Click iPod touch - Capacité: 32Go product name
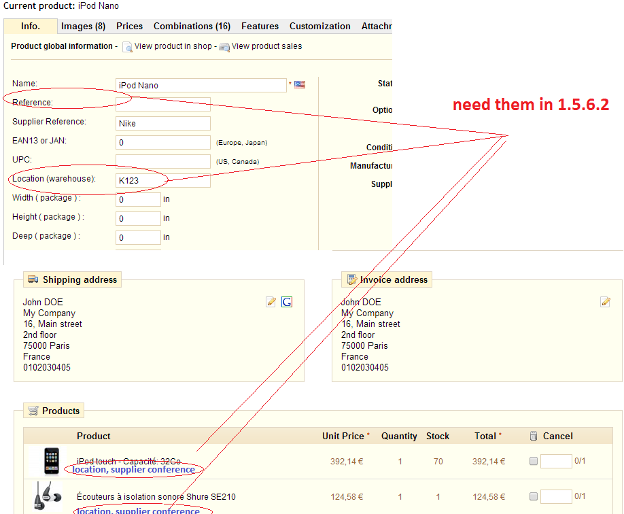Viewport: 624px width, 514px height. (128, 461)
